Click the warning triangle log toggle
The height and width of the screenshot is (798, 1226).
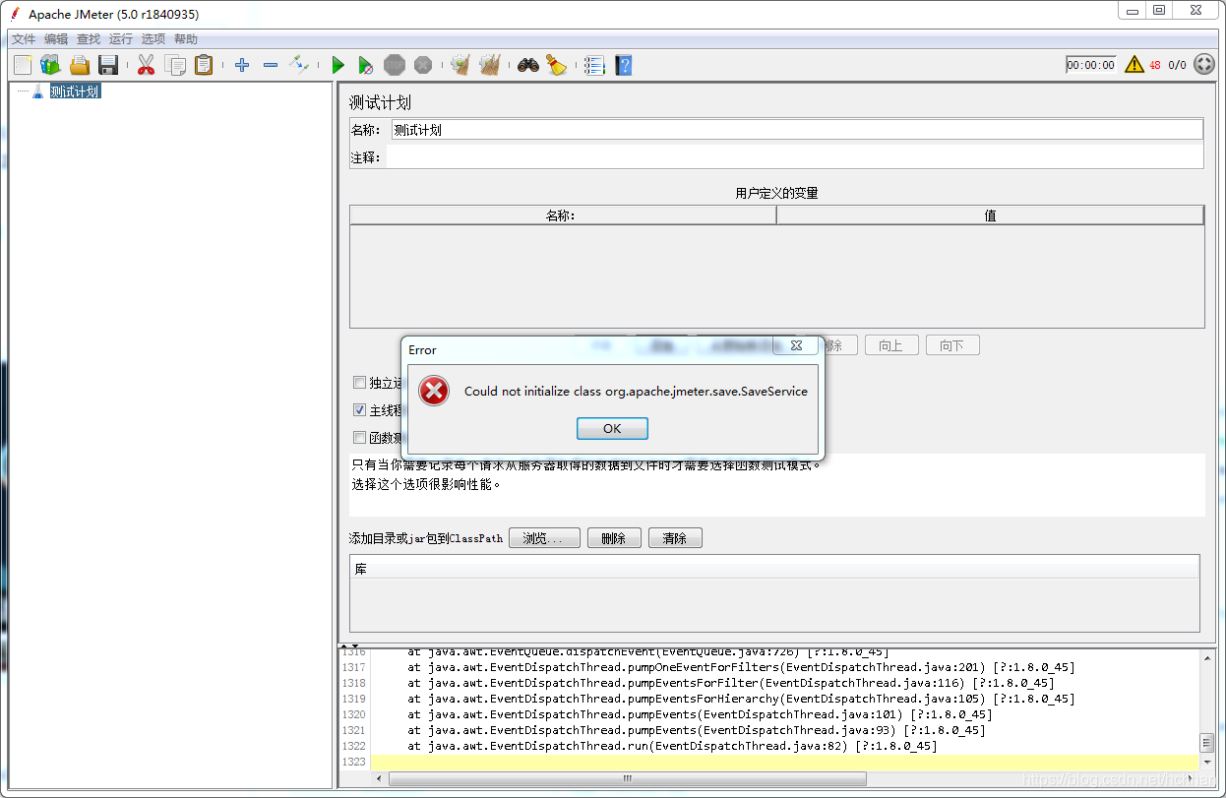[x=1134, y=65]
